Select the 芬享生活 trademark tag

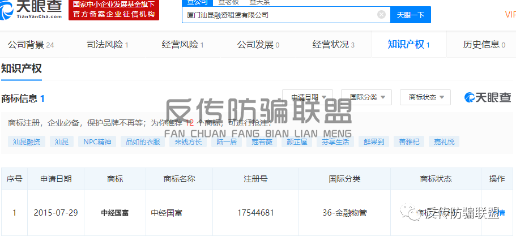pos(335,142)
